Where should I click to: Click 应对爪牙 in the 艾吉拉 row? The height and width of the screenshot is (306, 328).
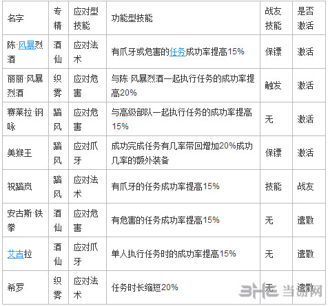click(86, 254)
